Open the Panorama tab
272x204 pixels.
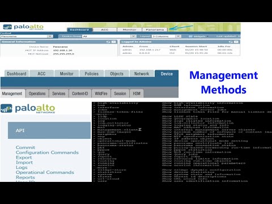155,29
